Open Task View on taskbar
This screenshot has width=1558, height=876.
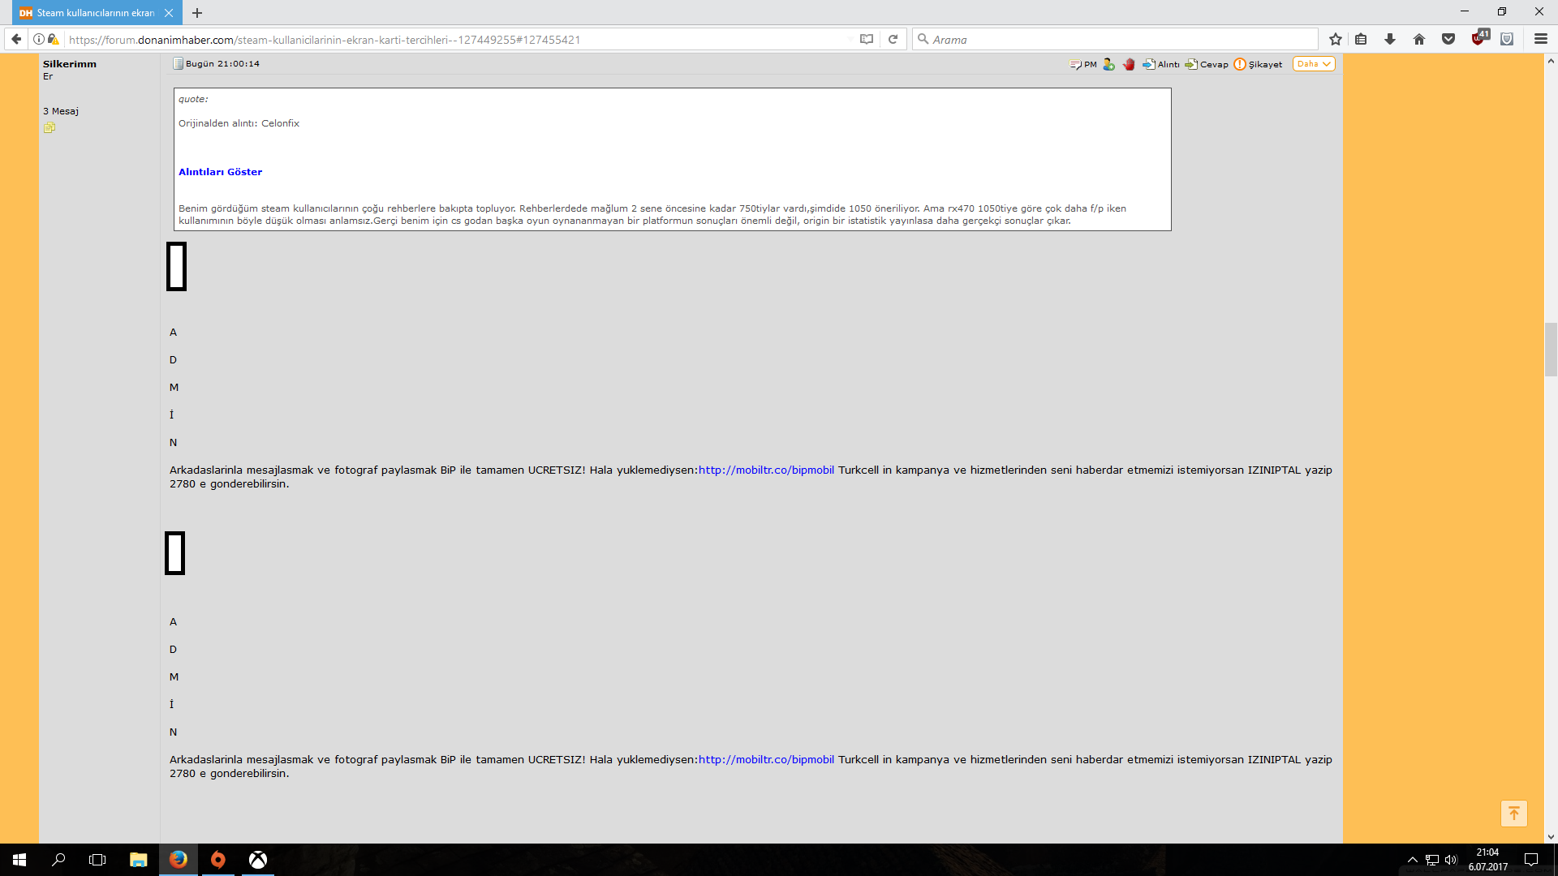[x=97, y=860]
